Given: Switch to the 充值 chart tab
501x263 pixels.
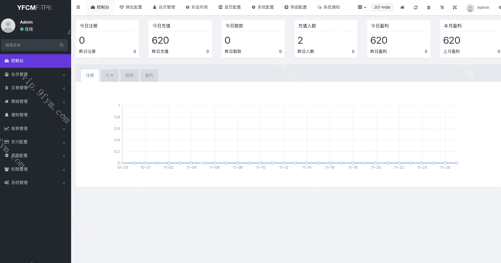Looking at the screenshot, I should 110,75.
